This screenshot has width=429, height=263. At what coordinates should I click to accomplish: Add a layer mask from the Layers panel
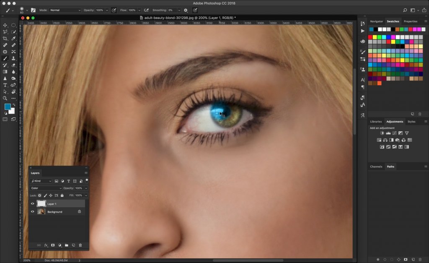coord(53,245)
